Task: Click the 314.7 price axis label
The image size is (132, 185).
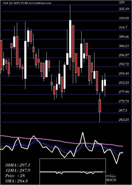Action: point(123,27)
